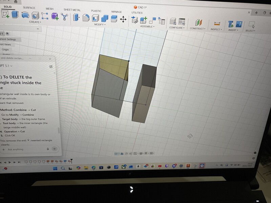Select the Revolve tool in Create
271x203 pixels.
click(x=25, y=15)
